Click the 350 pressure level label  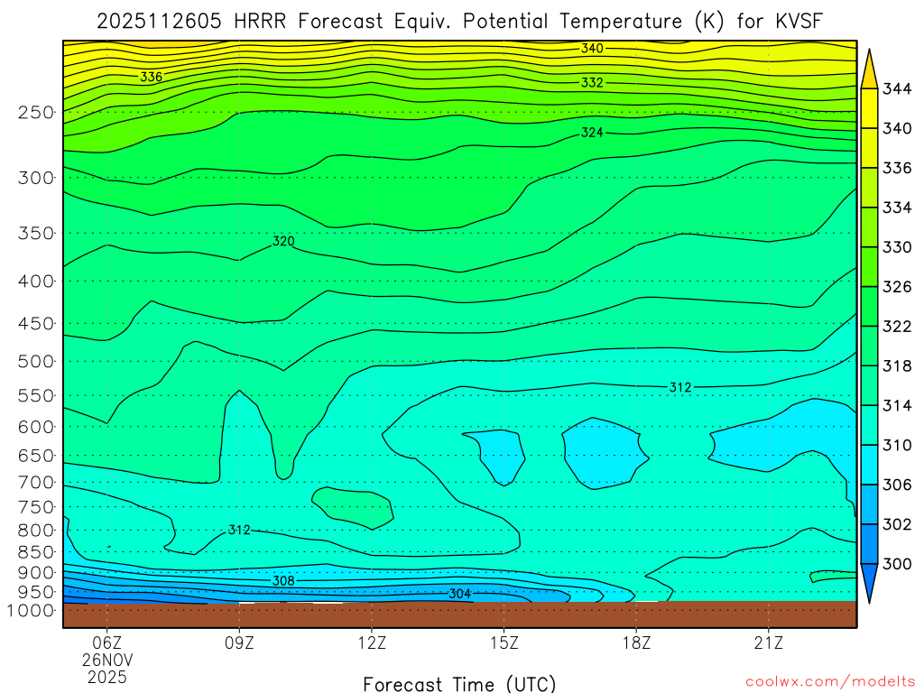(x=36, y=234)
